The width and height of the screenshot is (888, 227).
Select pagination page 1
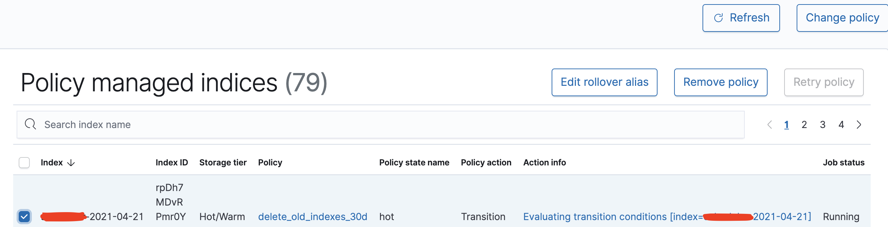coord(787,125)
